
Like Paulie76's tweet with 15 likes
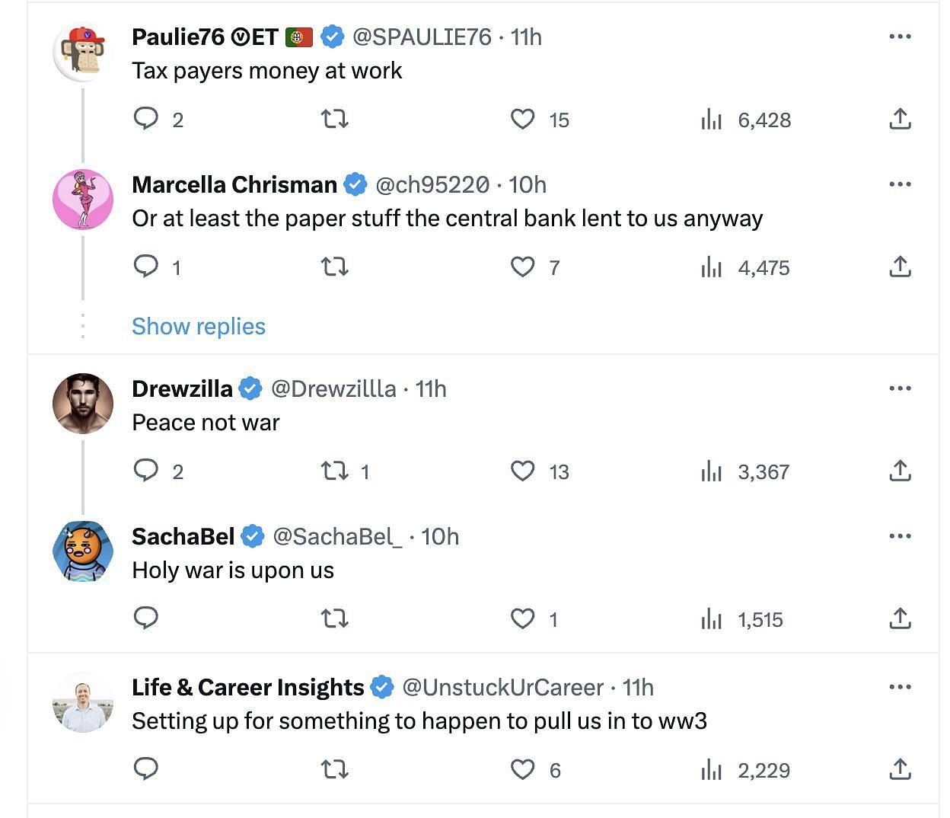[523, 119]
